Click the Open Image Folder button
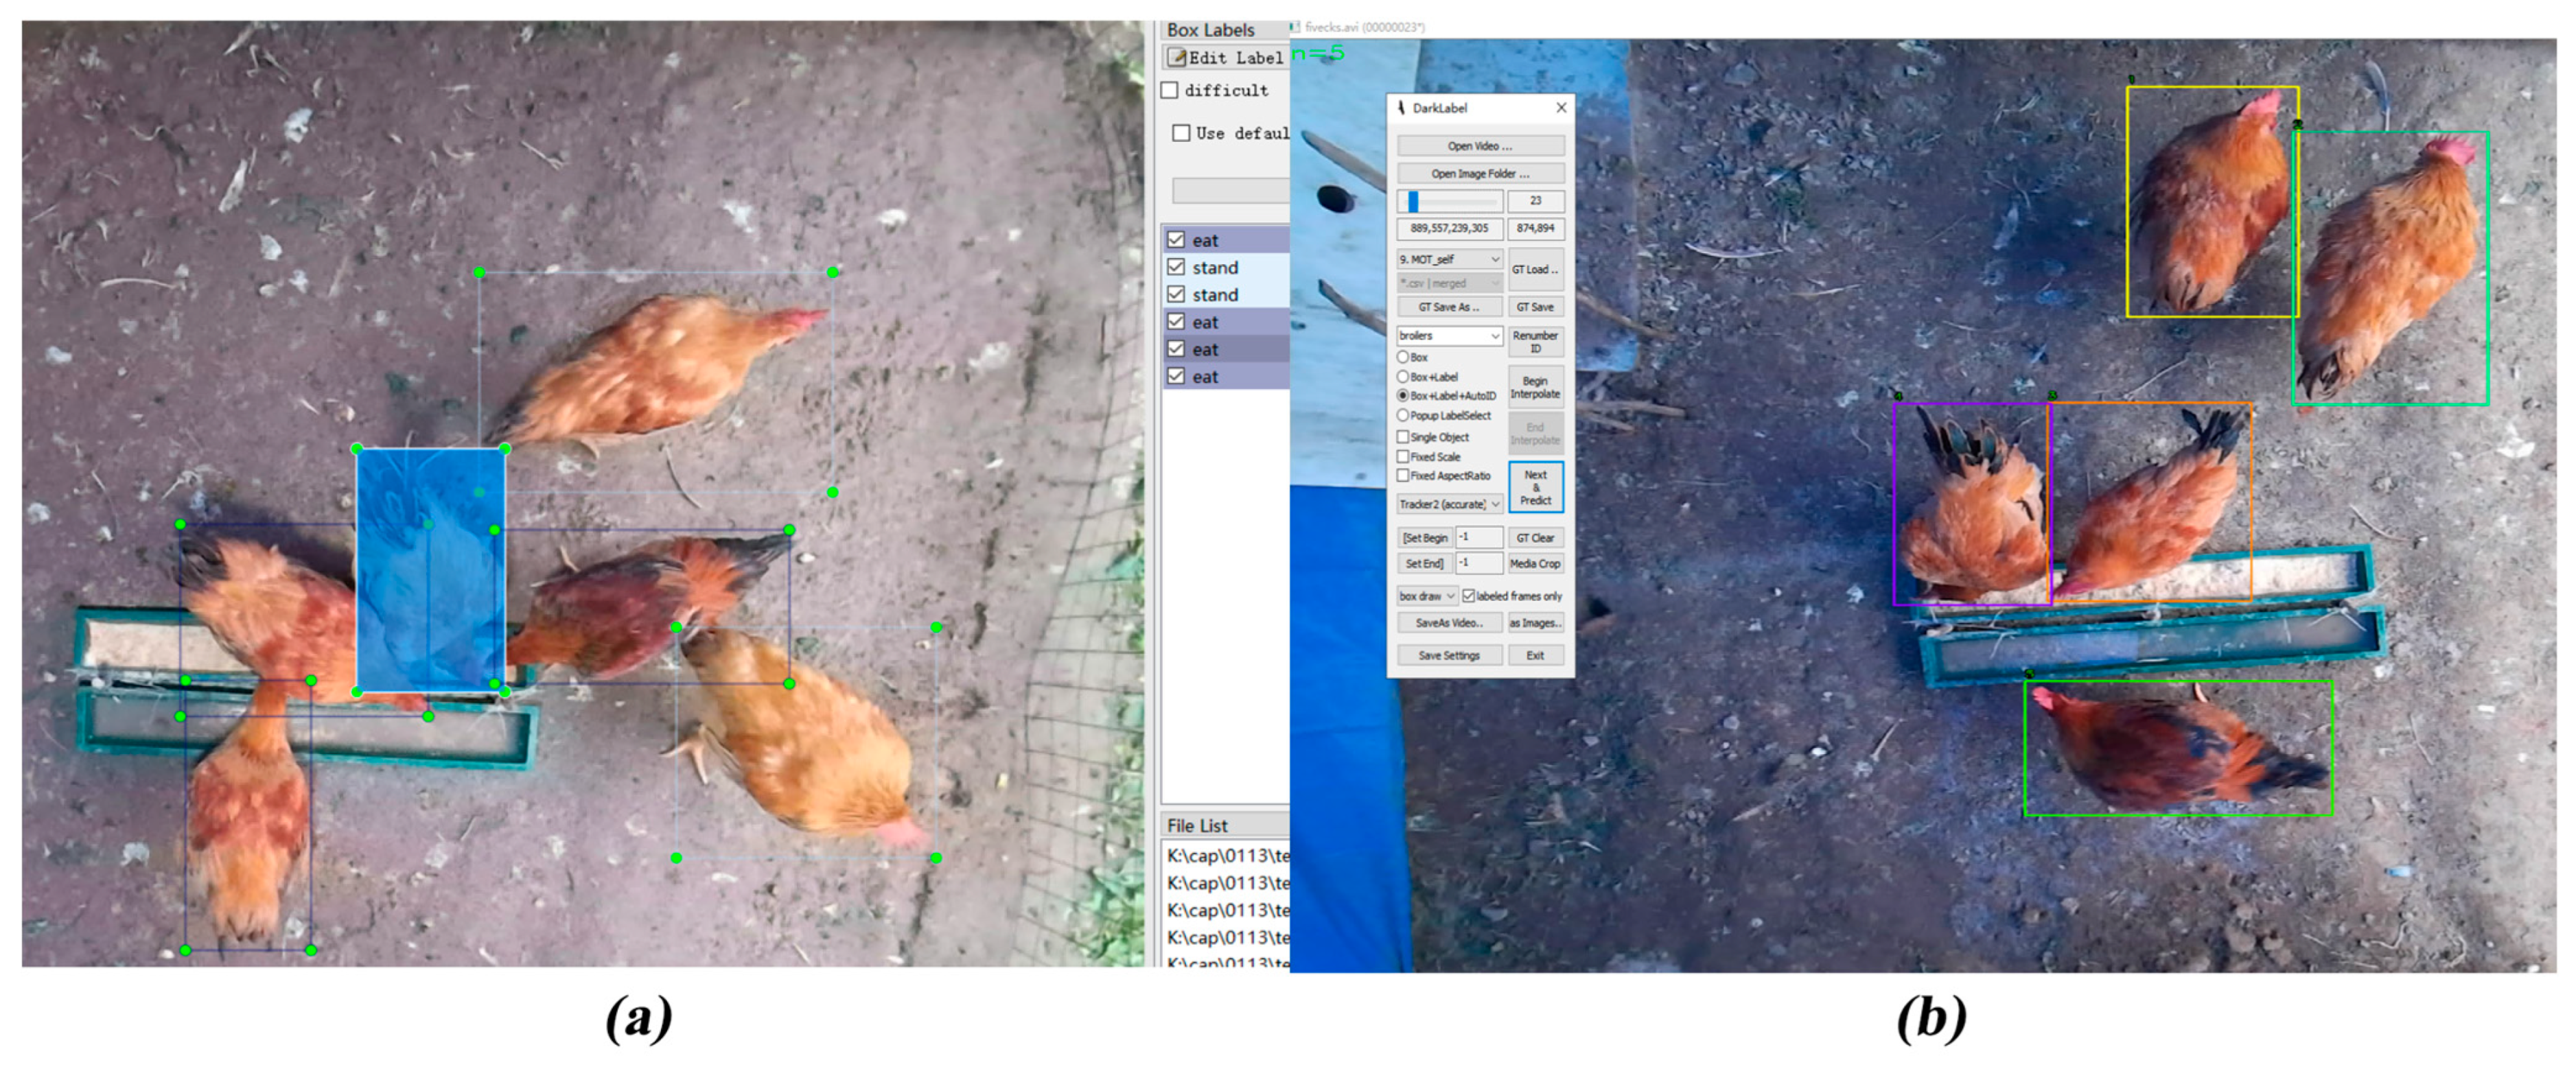The width and height of the screenshot is (2576, 1069). tap(1480, 174)
